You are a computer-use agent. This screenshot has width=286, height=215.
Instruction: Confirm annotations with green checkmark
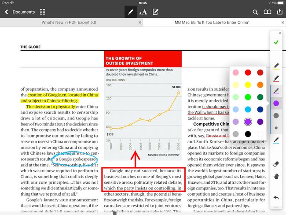[x=276, y=42]
